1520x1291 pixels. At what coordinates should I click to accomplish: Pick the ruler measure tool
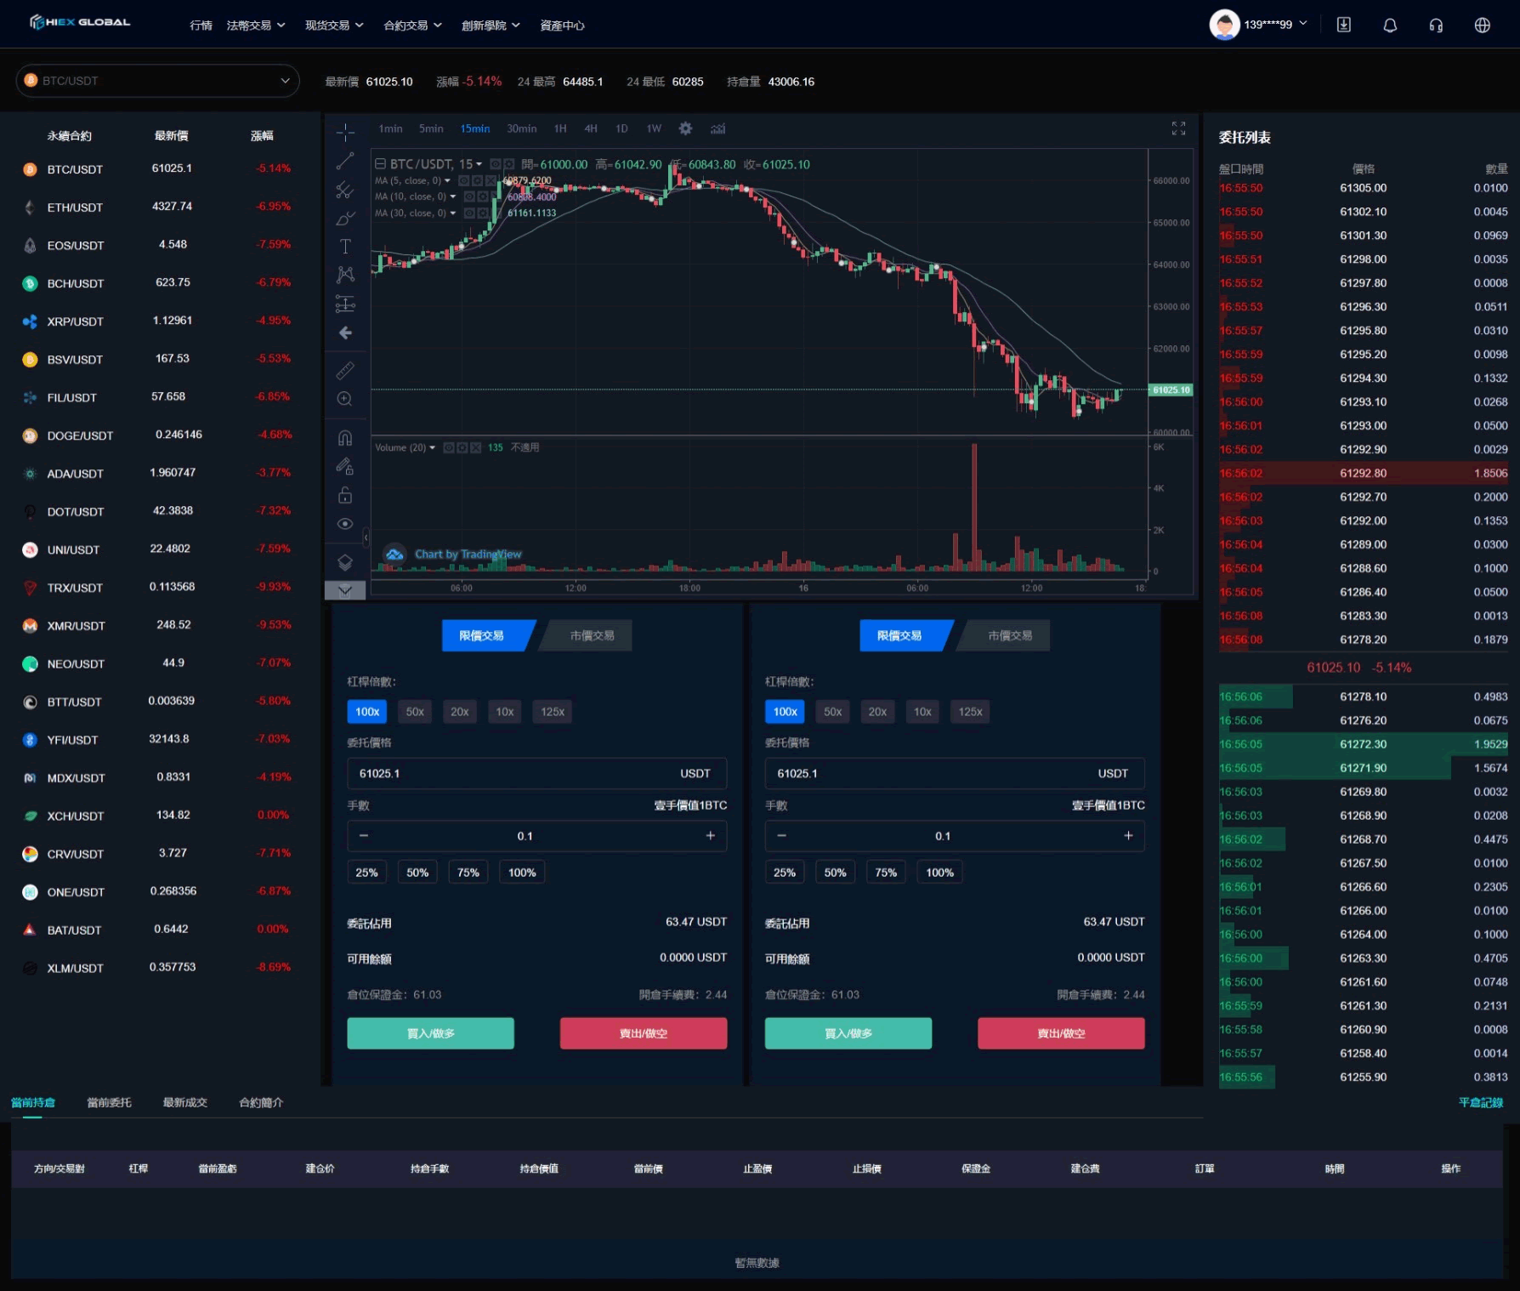click(x=345, y=371)
